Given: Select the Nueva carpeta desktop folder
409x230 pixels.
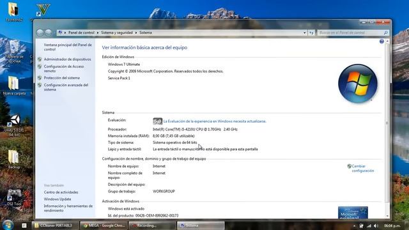Looking at the screenshot, I should point(14,86).
